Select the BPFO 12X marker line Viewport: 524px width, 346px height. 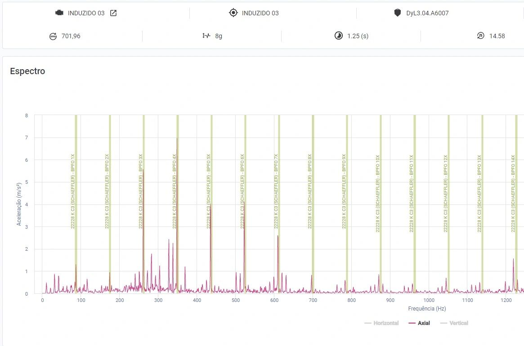coord(448,204)
